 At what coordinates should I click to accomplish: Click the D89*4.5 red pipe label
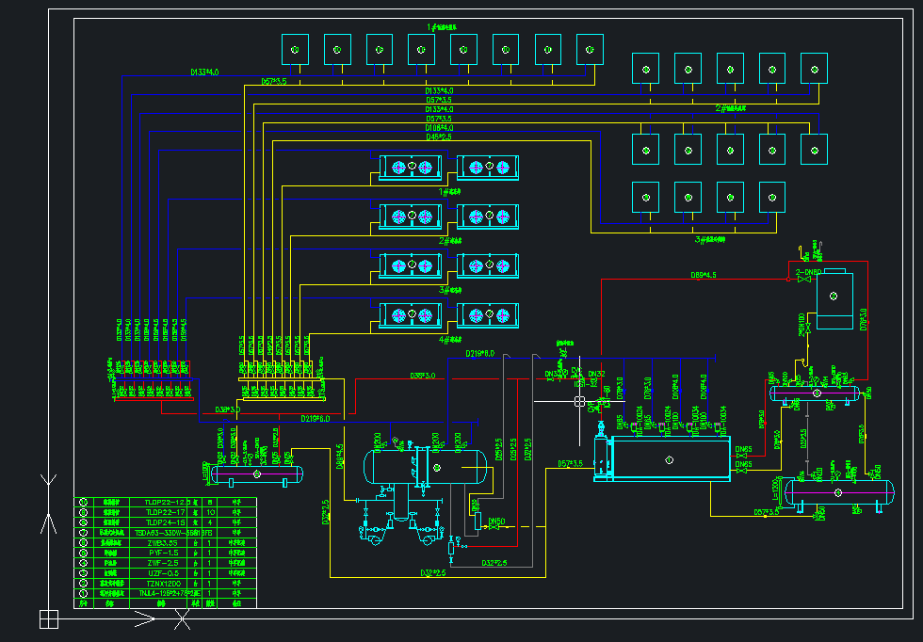click(x=703, y=275)
